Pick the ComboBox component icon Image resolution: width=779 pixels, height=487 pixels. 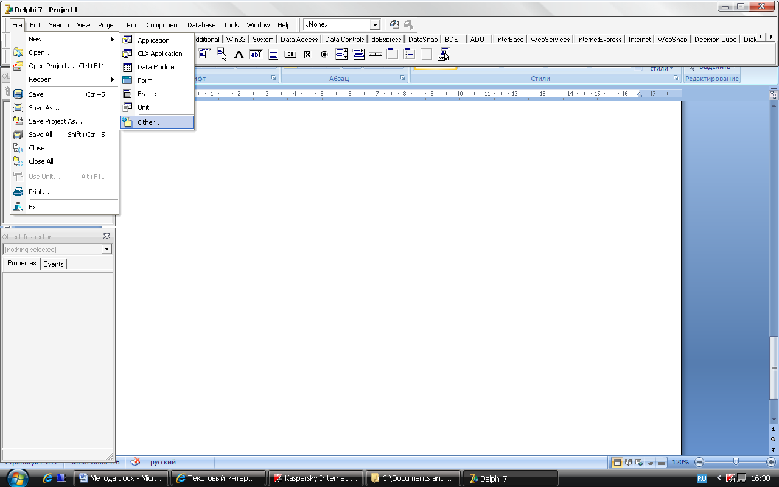pos(358,54)
